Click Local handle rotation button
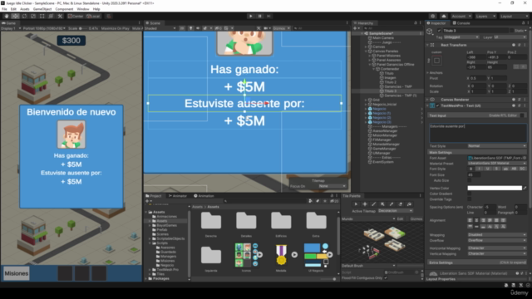The width and height of the screenshot is (532, 299). pos(93,16)
